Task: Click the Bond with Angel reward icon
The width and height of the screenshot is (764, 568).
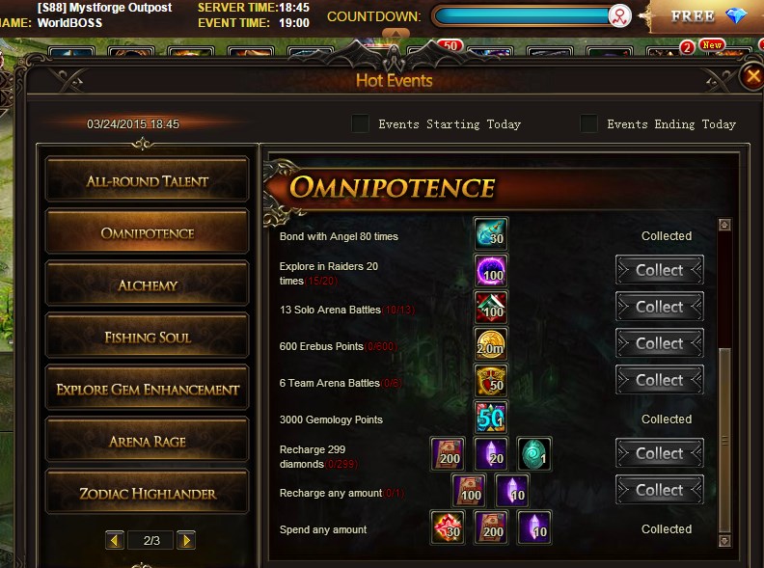Action: click(491, 233)
